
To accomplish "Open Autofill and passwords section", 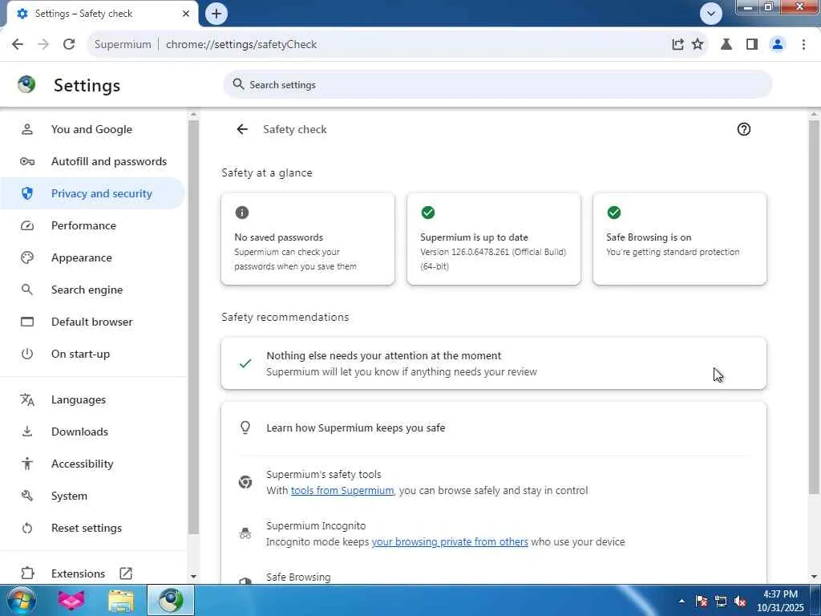I will (x=92, y=161).
